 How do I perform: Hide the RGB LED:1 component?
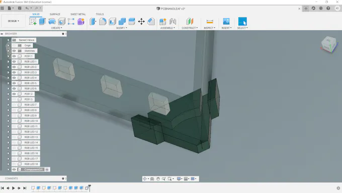click(14, 61)
